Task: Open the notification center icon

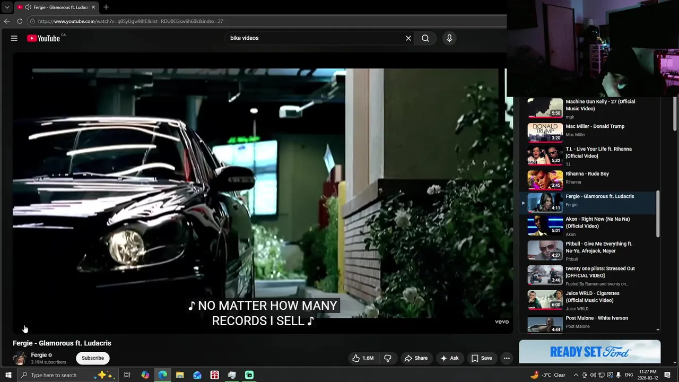Action: pos(667,375)
